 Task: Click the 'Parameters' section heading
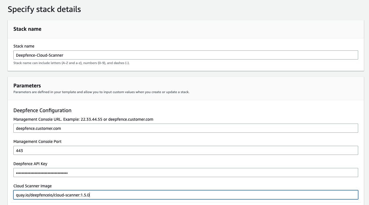coord(27,85)
